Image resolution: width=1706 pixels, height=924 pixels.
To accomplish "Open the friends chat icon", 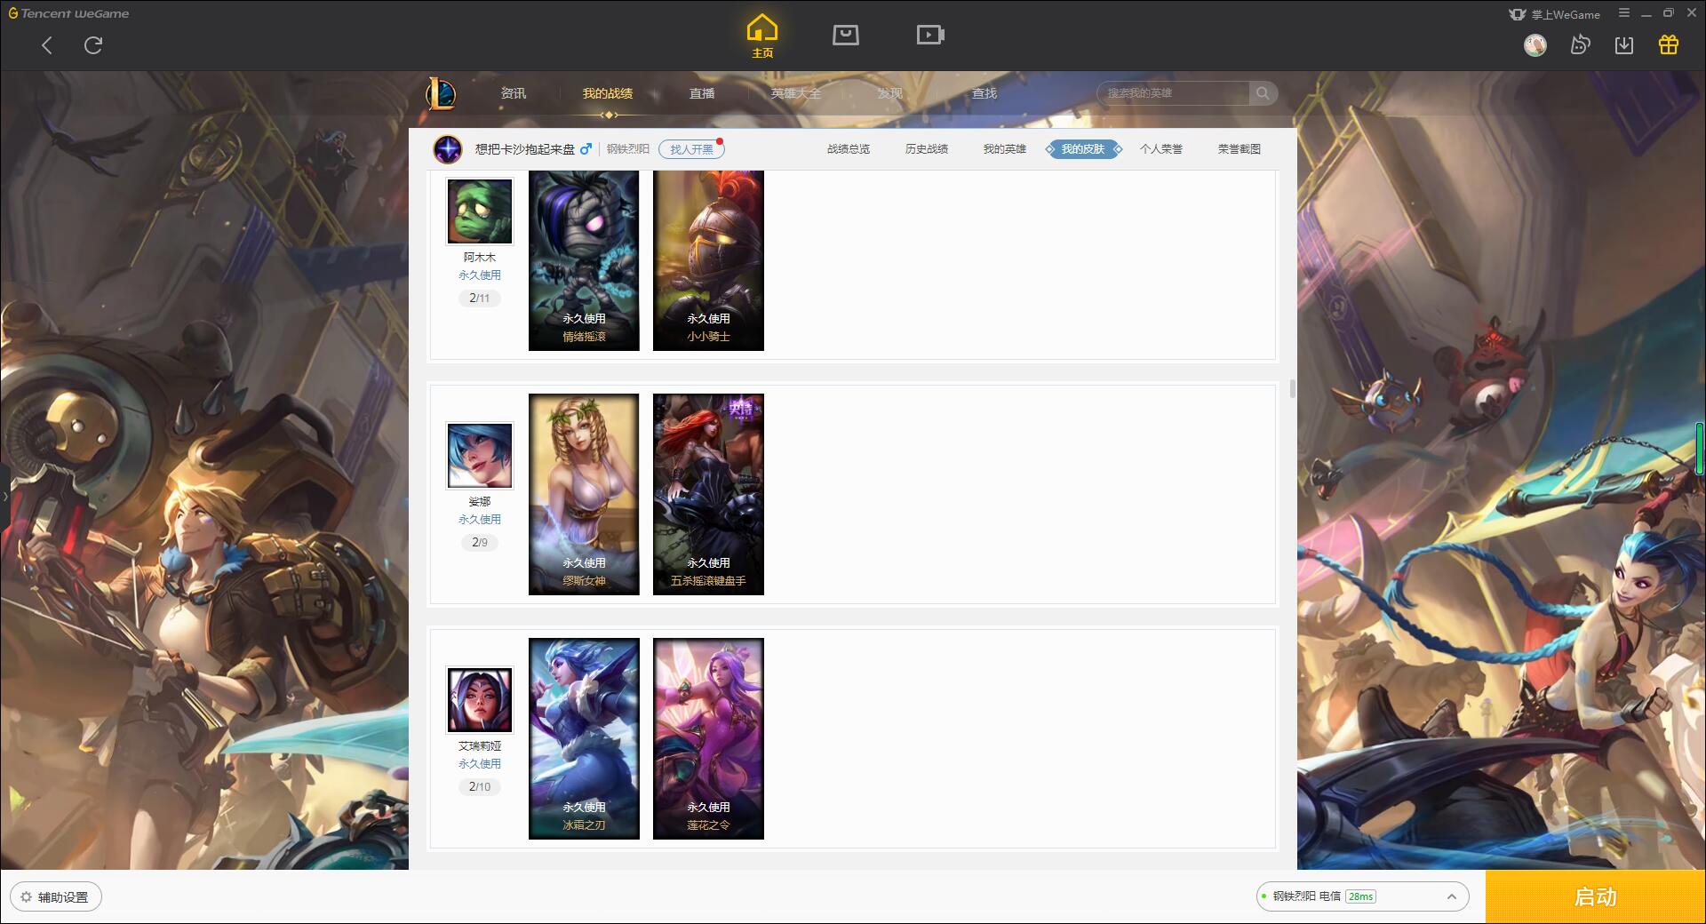I will coord(1580,44).
